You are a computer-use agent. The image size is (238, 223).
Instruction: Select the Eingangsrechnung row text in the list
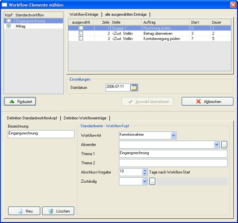click(30, 21)
